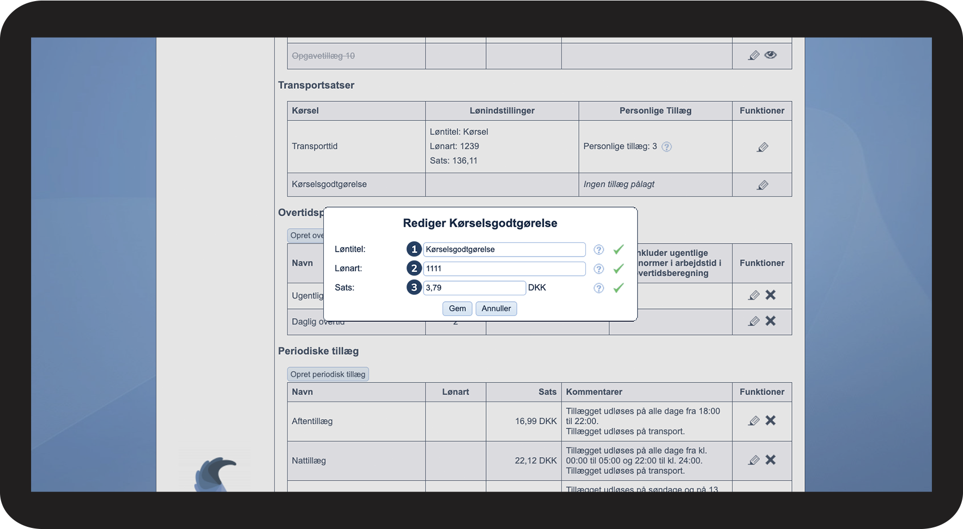Click the Opret periodisk tillæg button
The width and height of the screenshot is (963, 529).
click(328, 374)
